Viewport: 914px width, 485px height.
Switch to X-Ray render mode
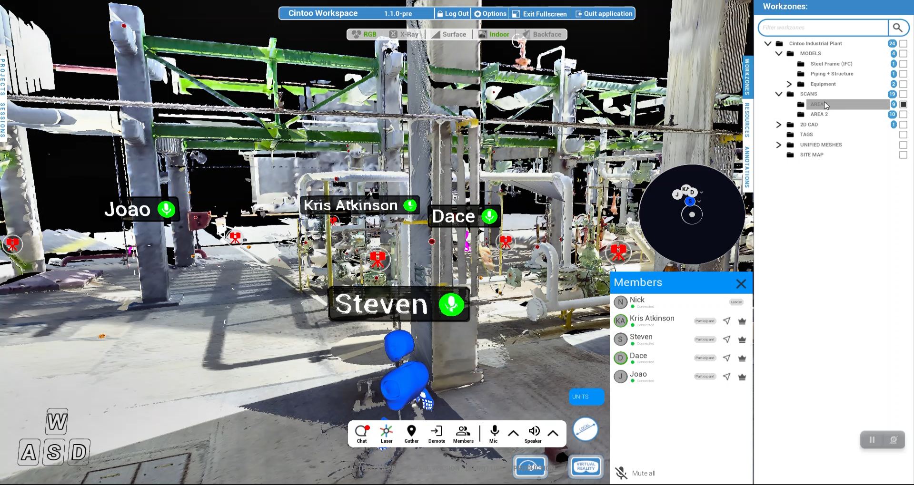coord(404,34)
